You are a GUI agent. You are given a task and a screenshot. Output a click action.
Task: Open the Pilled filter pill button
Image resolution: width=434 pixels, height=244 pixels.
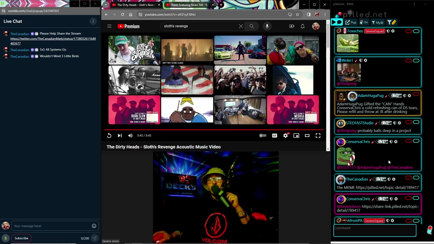392,22
